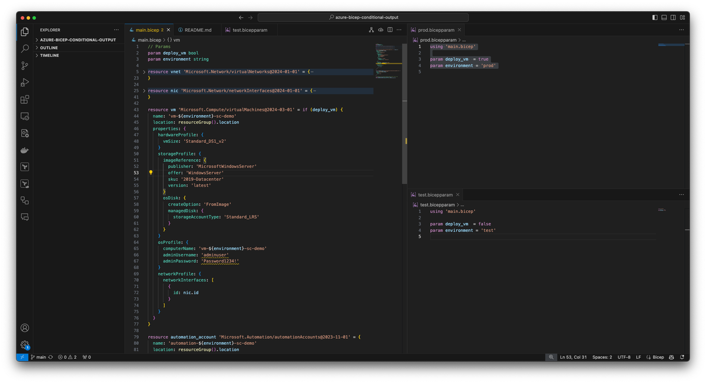This screenshot has height=383, width=706.
Task: Close the prod.bicepparam tab
Action: click(x=459, y=29)
